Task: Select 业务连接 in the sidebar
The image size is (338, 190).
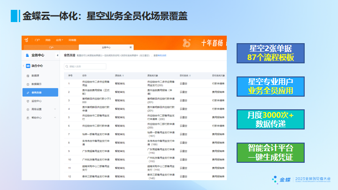Action: pyautogui.click(x=40, y=92)
